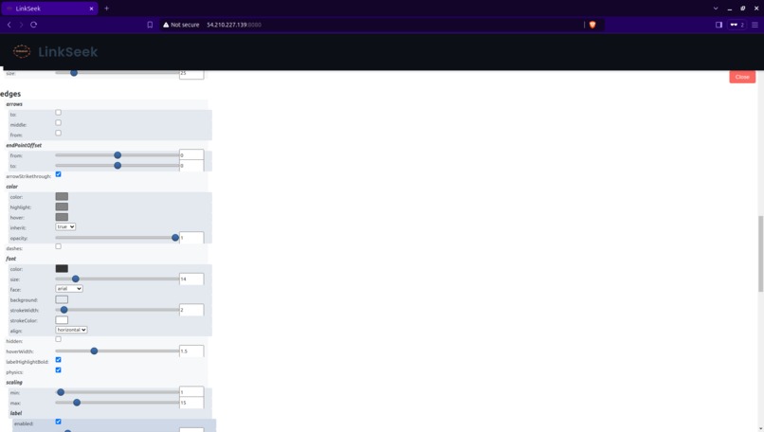Click the 'edges' section heading
Screen dimensions: 764x432
[10, 94]
